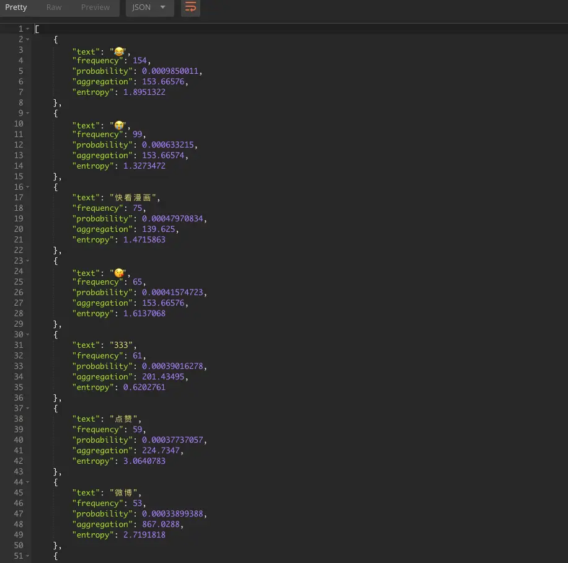Click the entropy value 0.6202761
The image size is (568, 563).
coord(144,388)
